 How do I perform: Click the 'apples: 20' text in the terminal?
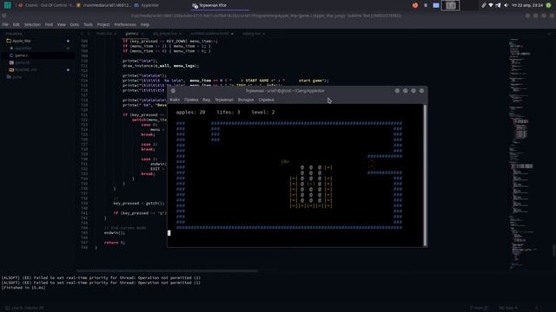pos(190,112)
